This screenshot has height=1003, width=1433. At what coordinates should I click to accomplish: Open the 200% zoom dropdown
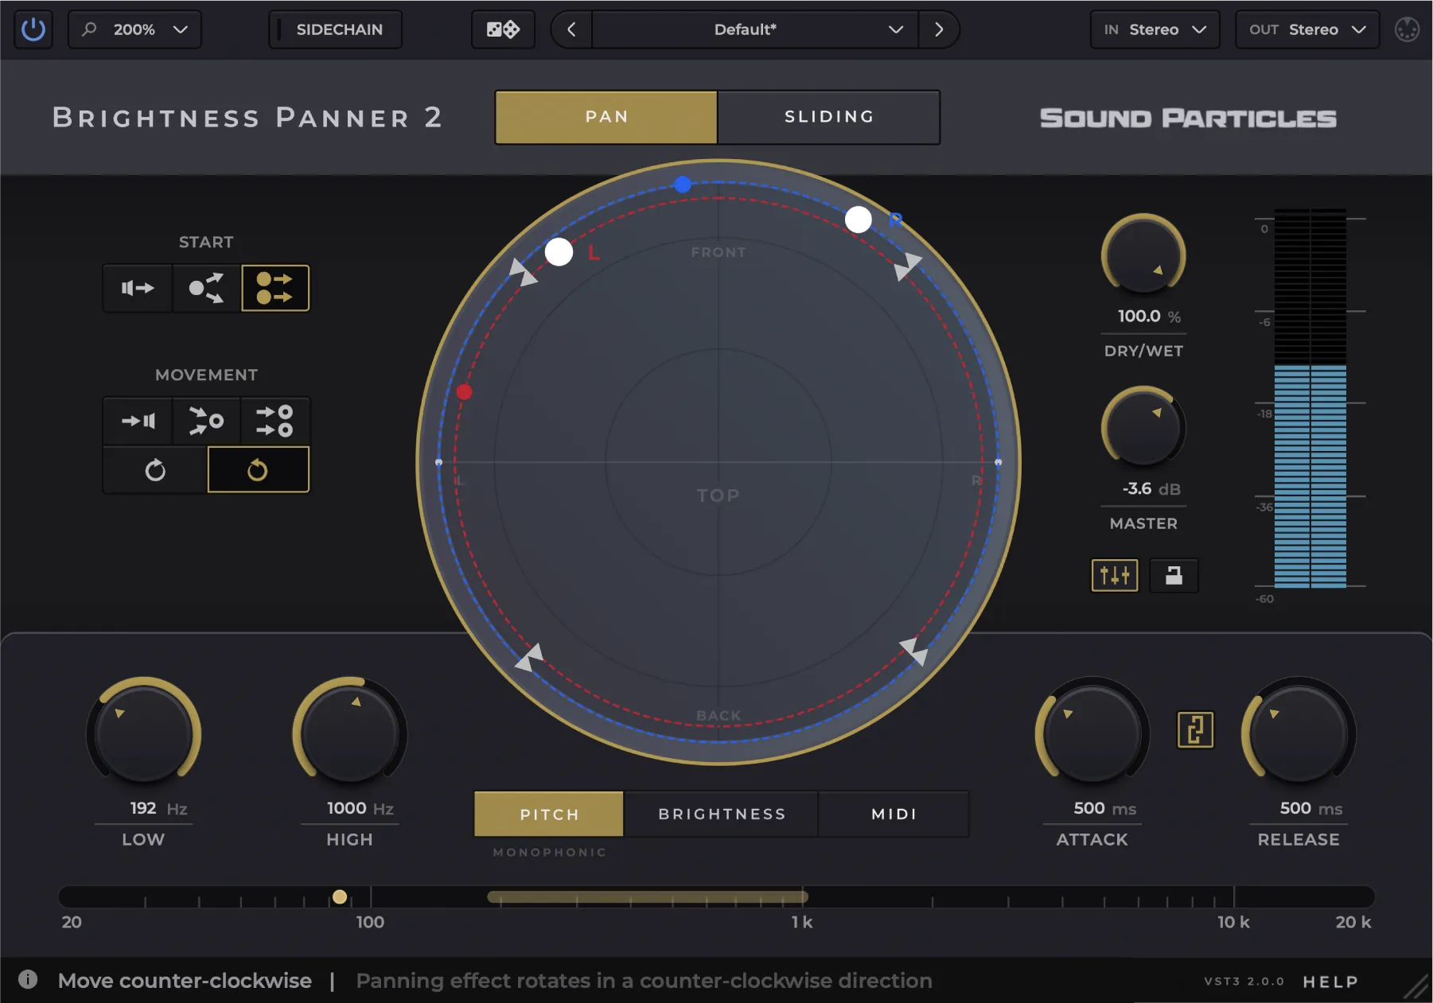coord(134,29)
